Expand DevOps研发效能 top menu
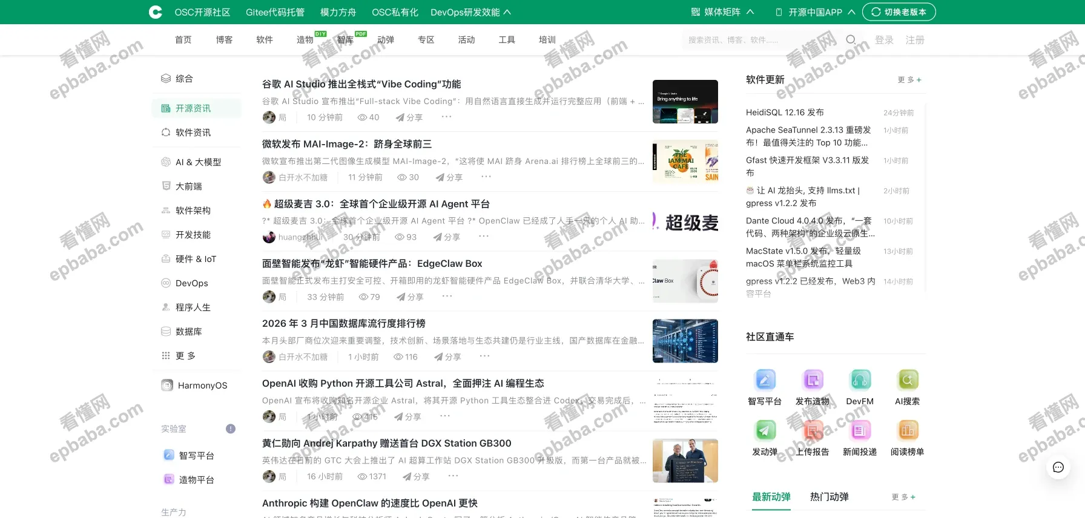The image size is (1085, 518). pos(471,12)
